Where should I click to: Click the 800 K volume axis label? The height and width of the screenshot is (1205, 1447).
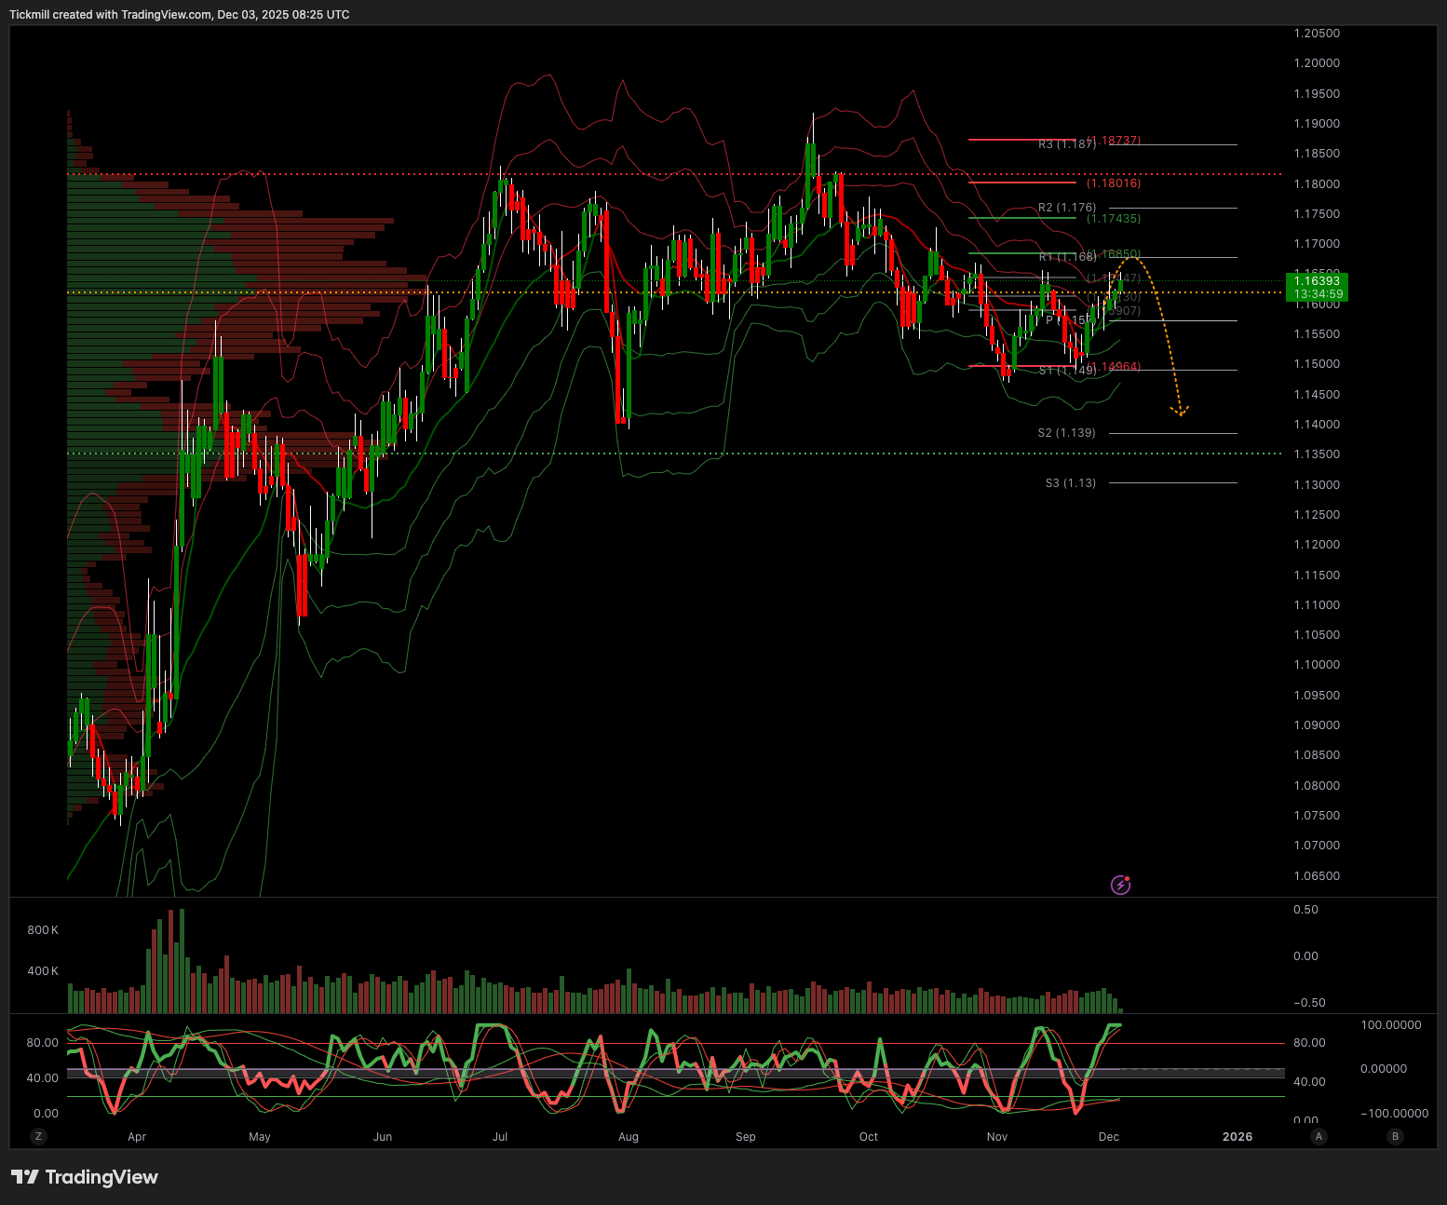[43, 930]
